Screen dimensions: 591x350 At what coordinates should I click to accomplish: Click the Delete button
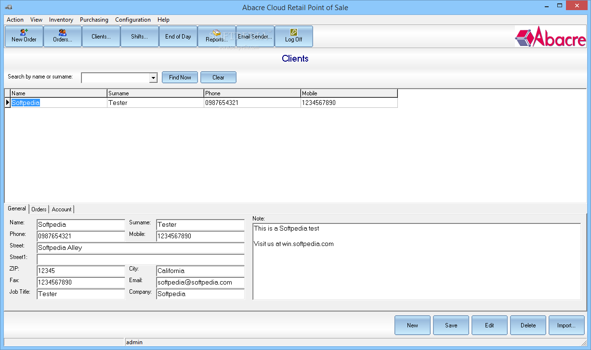point(528,325)
